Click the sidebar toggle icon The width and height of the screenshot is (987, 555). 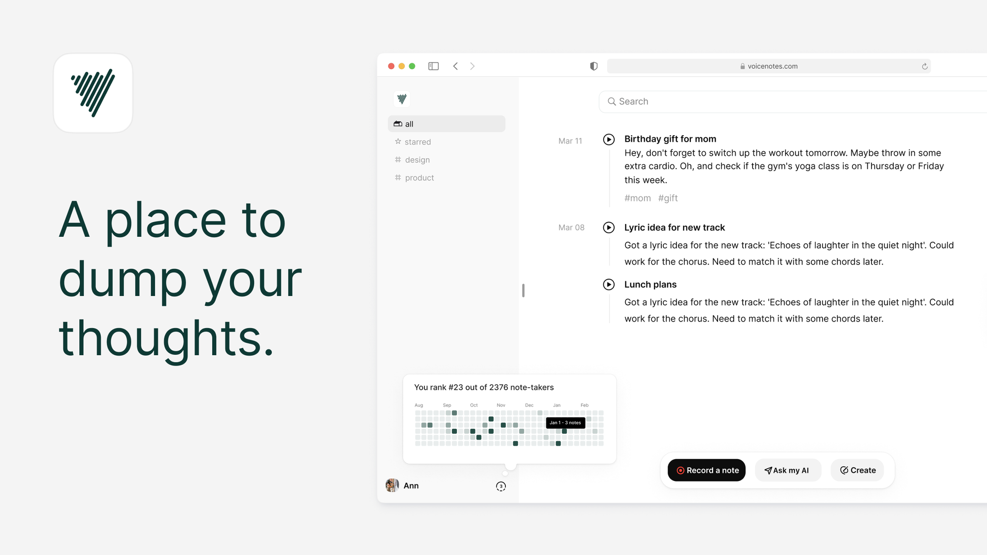click(x=433, y=66)
